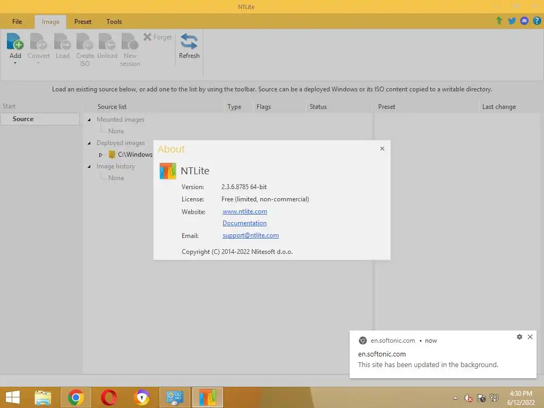Click the Load image icon

click(63, 41)
